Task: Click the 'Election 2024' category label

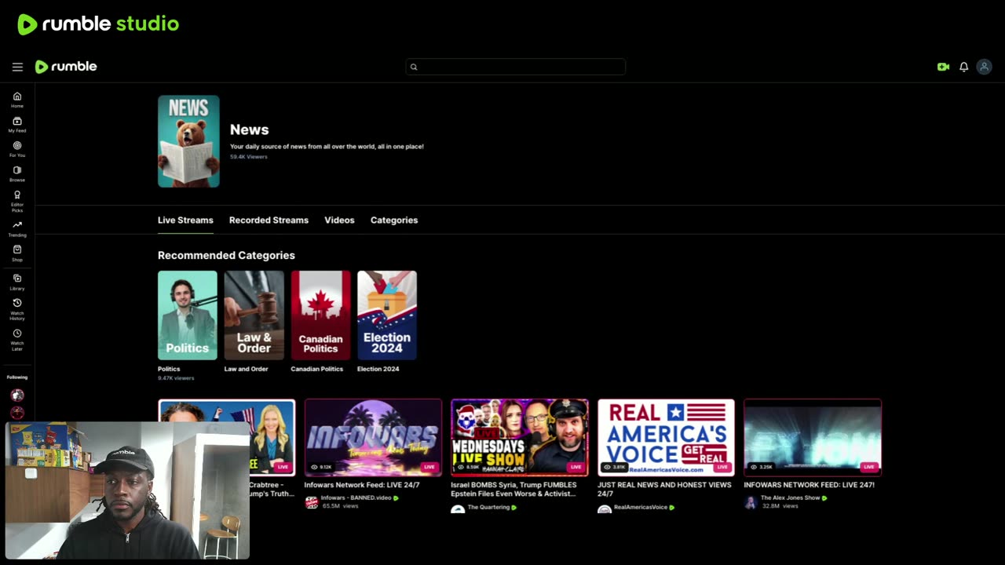Action: pyautogui.click(x=378, y=369)
